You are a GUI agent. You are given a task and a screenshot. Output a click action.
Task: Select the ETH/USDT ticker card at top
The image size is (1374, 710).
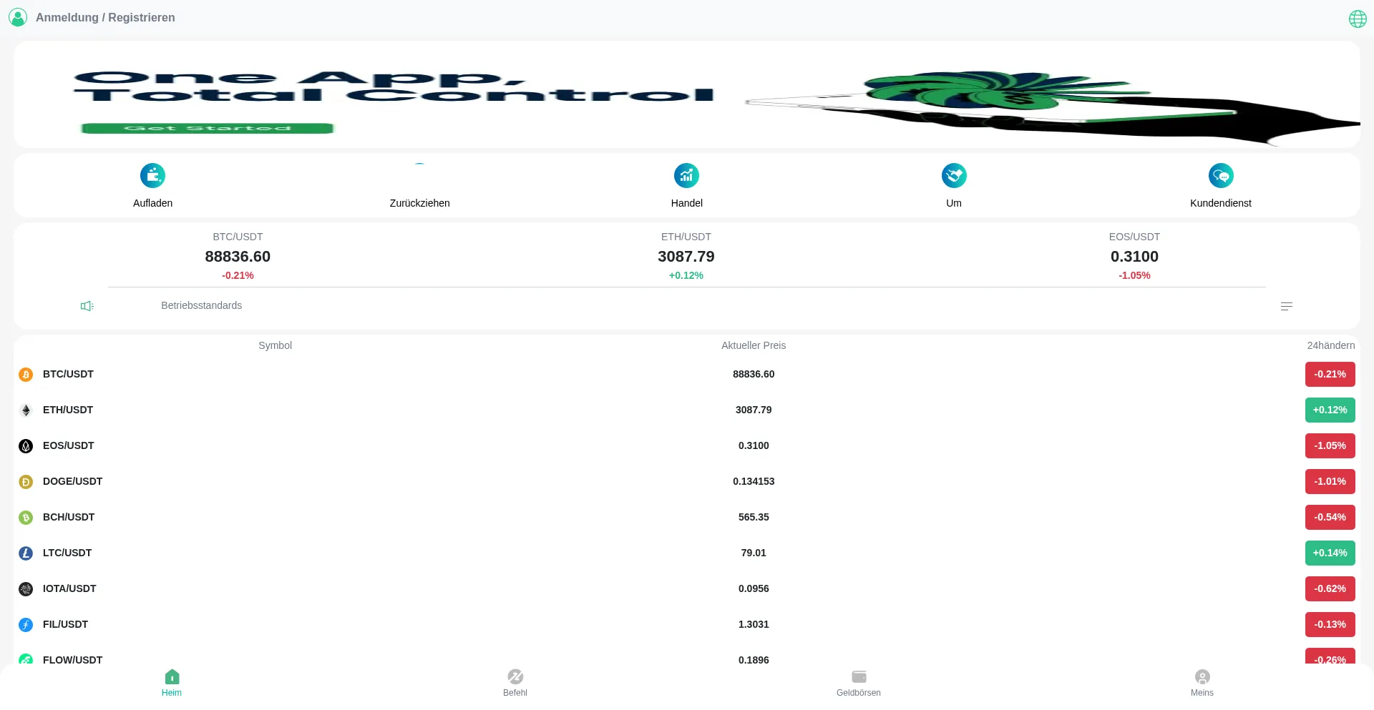point(686,256)
